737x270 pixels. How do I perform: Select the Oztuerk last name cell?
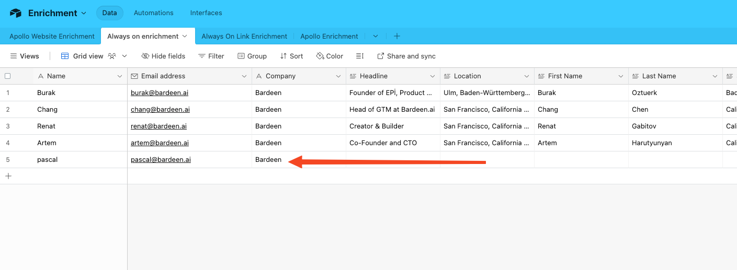tap(675, 92)
